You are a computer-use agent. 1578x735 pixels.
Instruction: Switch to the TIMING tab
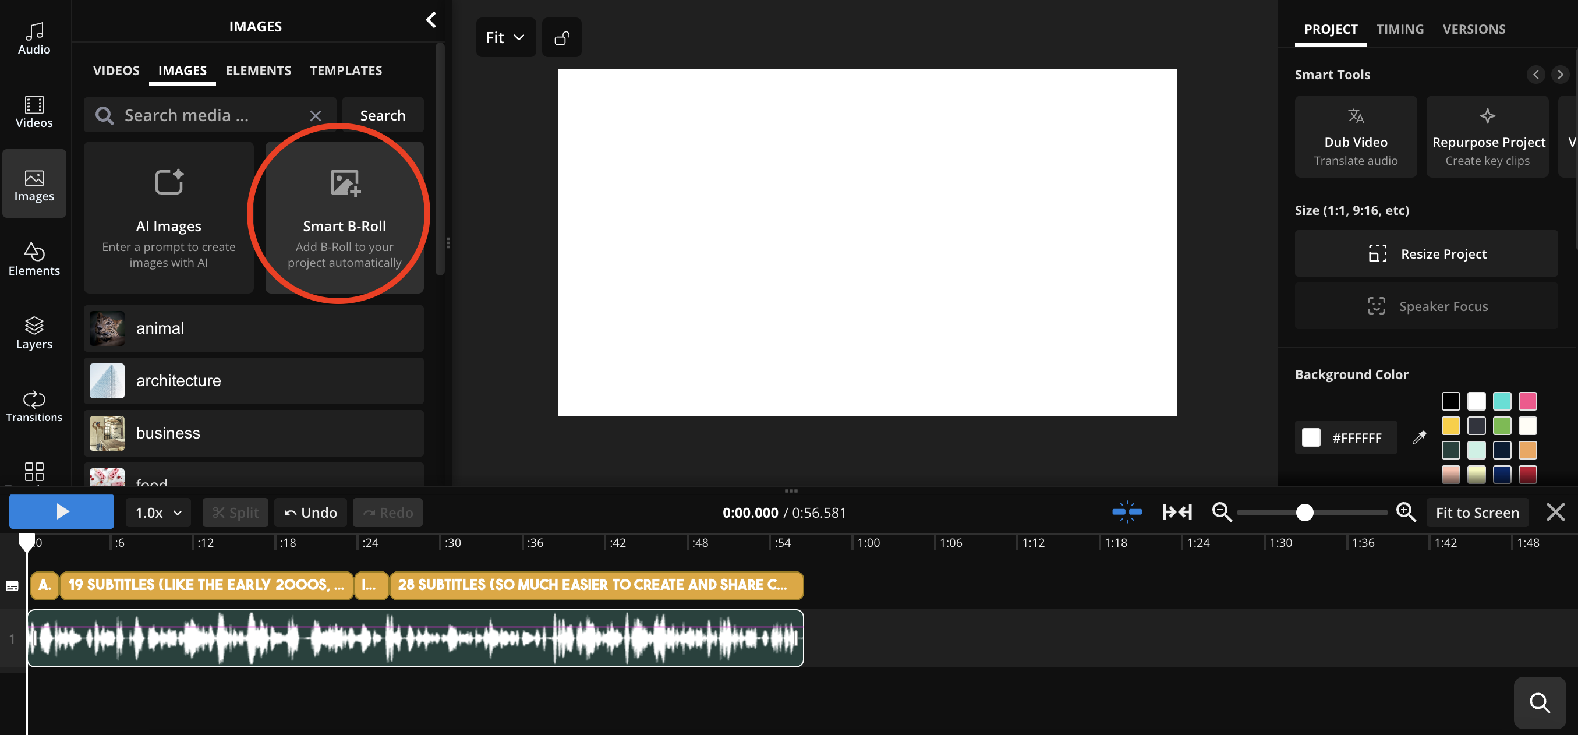pos(1400,29)
